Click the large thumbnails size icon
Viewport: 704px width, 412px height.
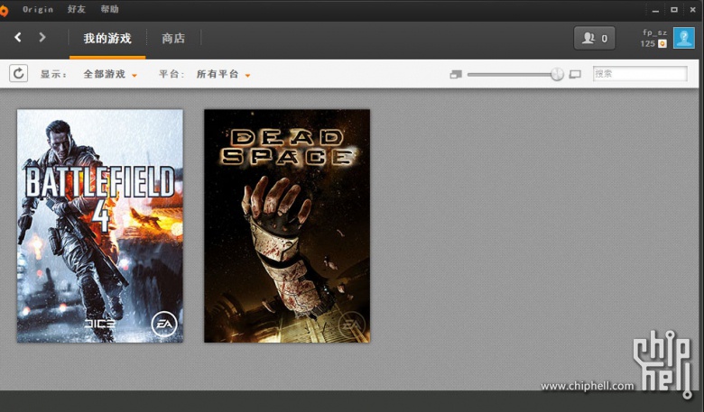click(575, 75)
